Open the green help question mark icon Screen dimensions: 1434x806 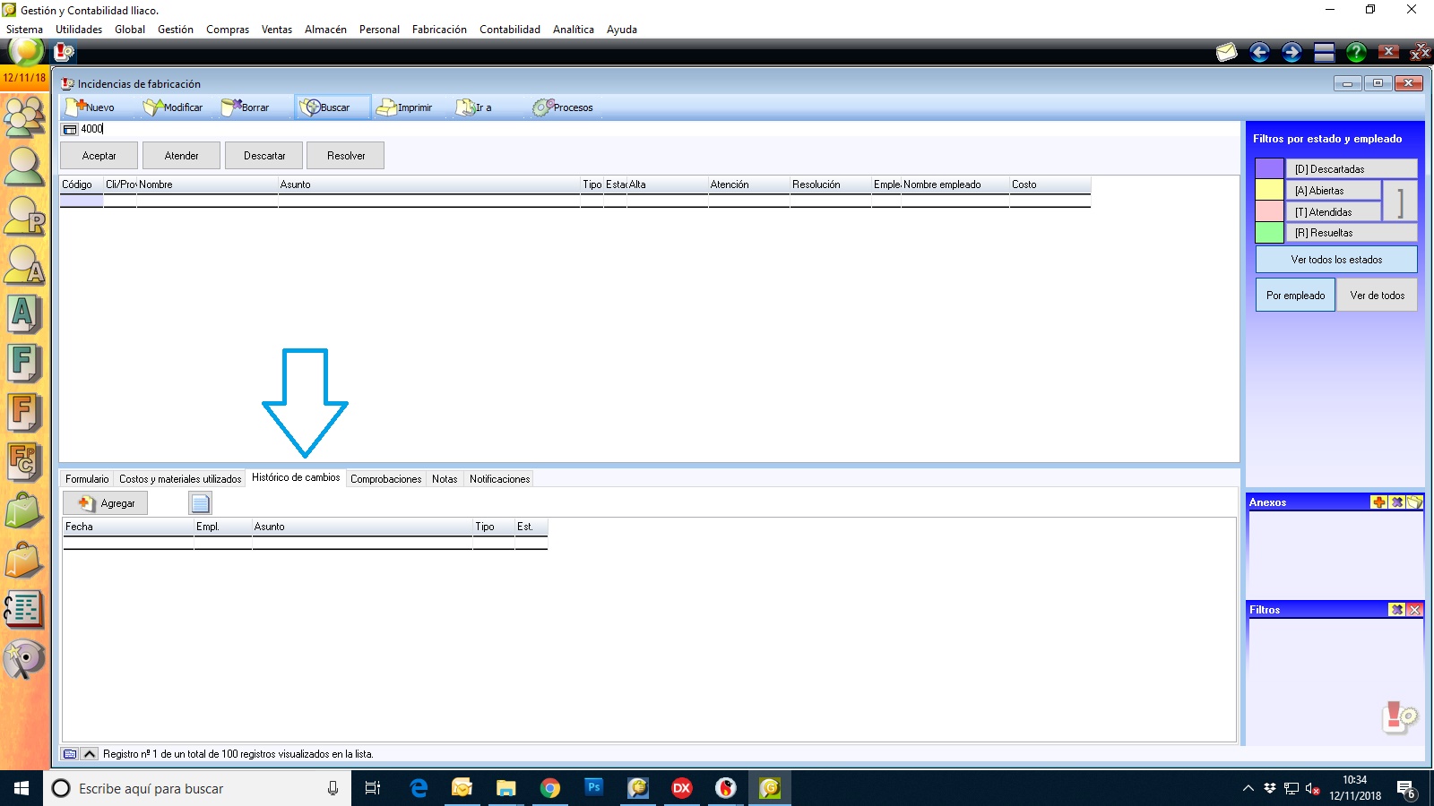pyautogui.click(x=1356, y=53)
